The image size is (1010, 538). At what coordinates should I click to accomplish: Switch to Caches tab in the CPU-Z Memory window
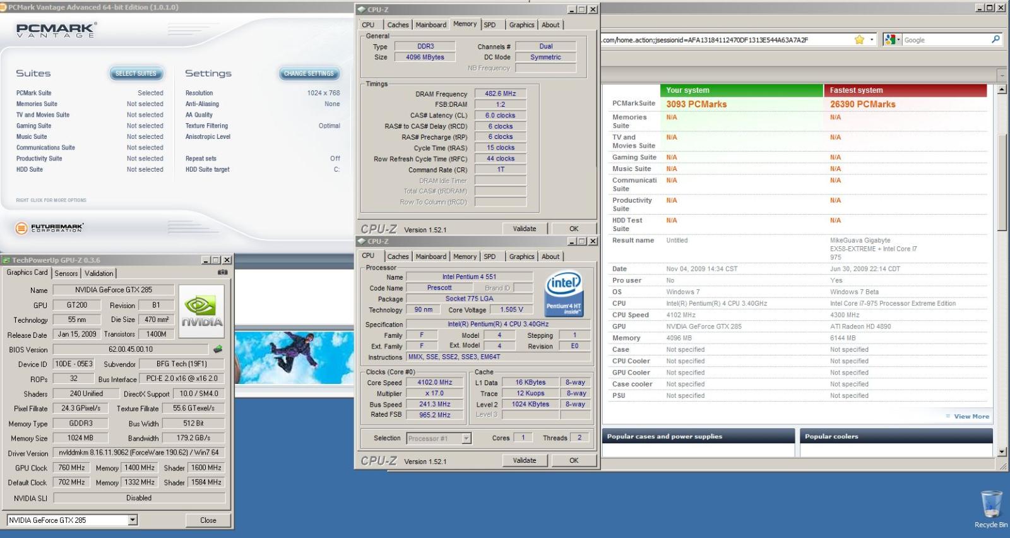click(398, 25)
